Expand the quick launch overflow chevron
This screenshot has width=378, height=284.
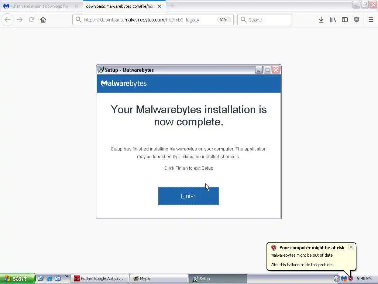click(x=66, y=277)
